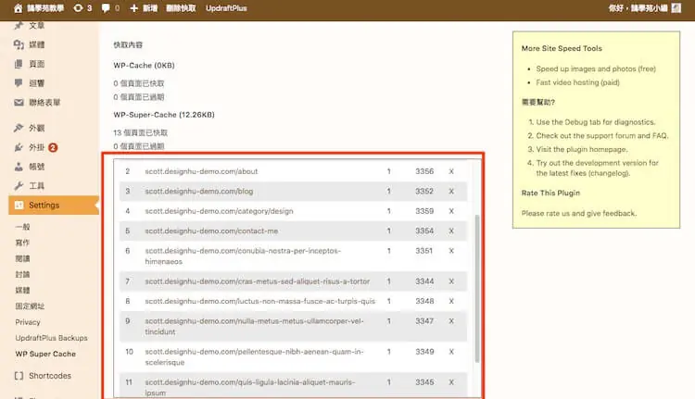
Task: Delete quis-ligula-lacinia cache entry with X
Action: pyautogui.click(x=451, y=382)
